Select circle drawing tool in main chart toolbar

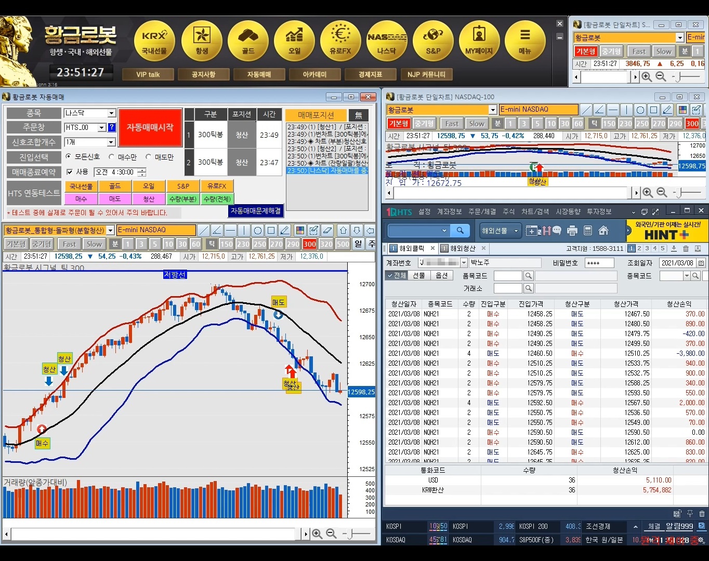pyautogui.click(x=257, y=230)
